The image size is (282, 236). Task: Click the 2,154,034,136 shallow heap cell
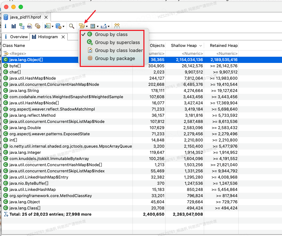(189, 60)
